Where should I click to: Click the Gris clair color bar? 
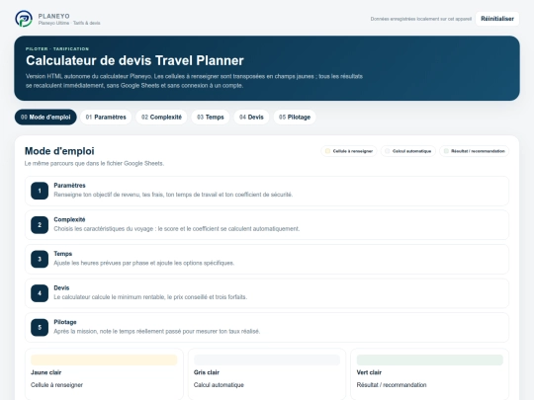click(267, 360)
